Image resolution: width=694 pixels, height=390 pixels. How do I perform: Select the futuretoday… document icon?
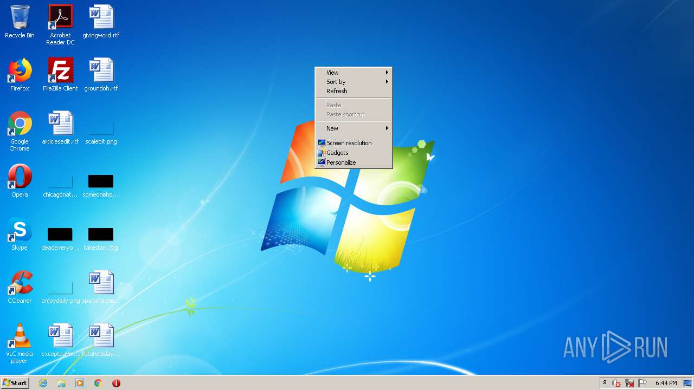(x=101, y=340)
